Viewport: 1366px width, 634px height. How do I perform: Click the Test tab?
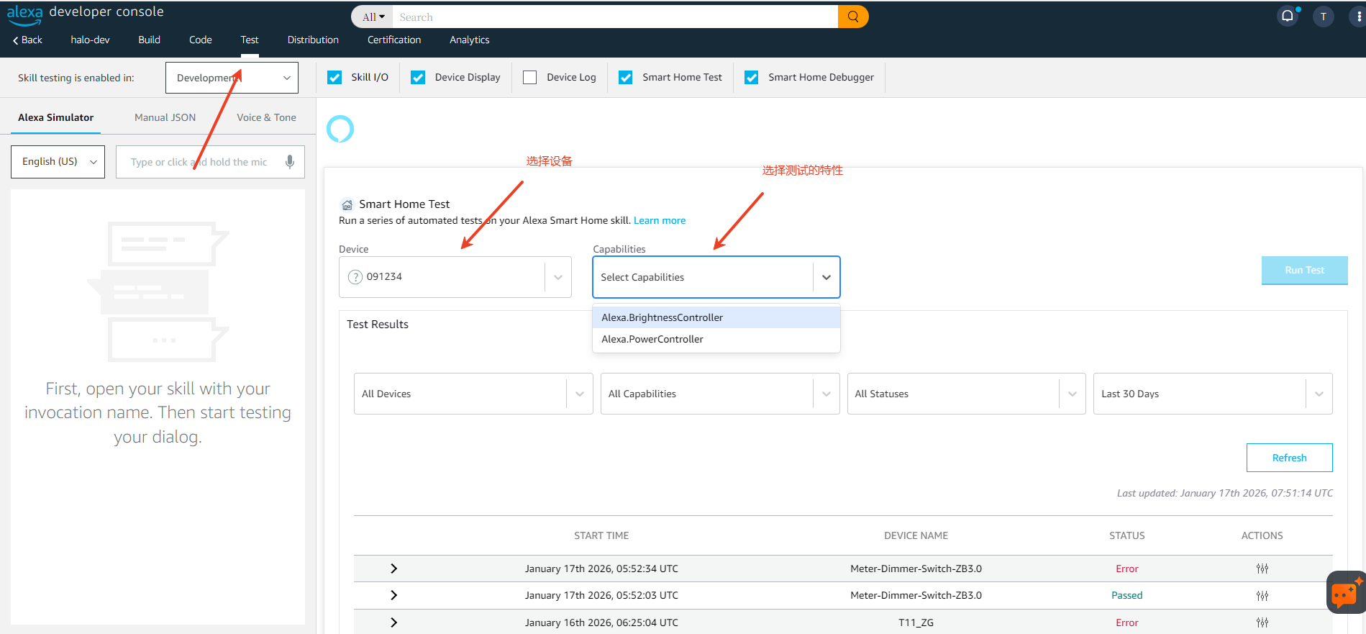[x=250, y=40]
